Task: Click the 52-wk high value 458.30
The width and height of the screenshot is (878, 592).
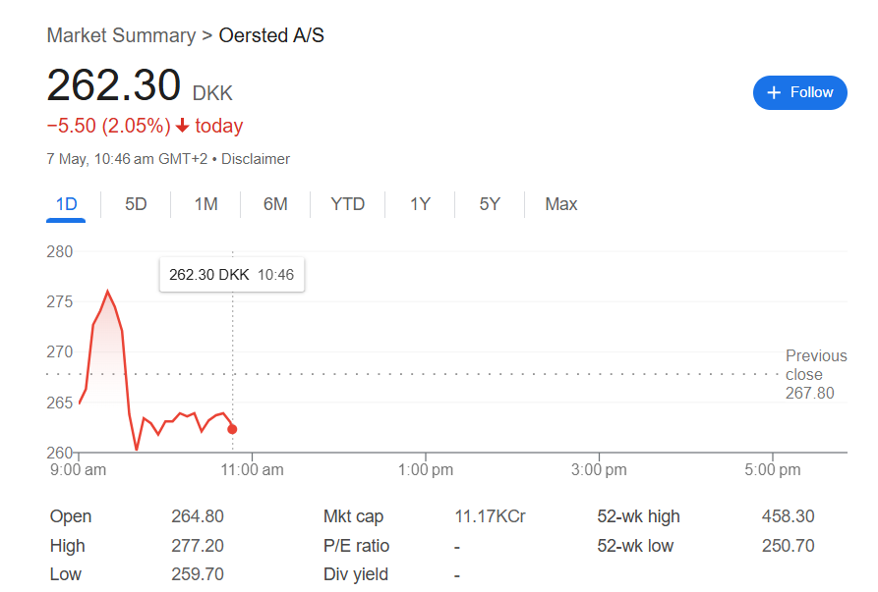Action: point(788,516)
